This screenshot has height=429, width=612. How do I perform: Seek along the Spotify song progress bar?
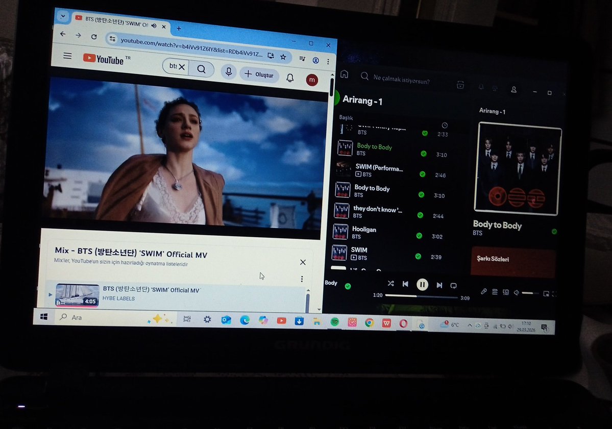coord(421,297)
